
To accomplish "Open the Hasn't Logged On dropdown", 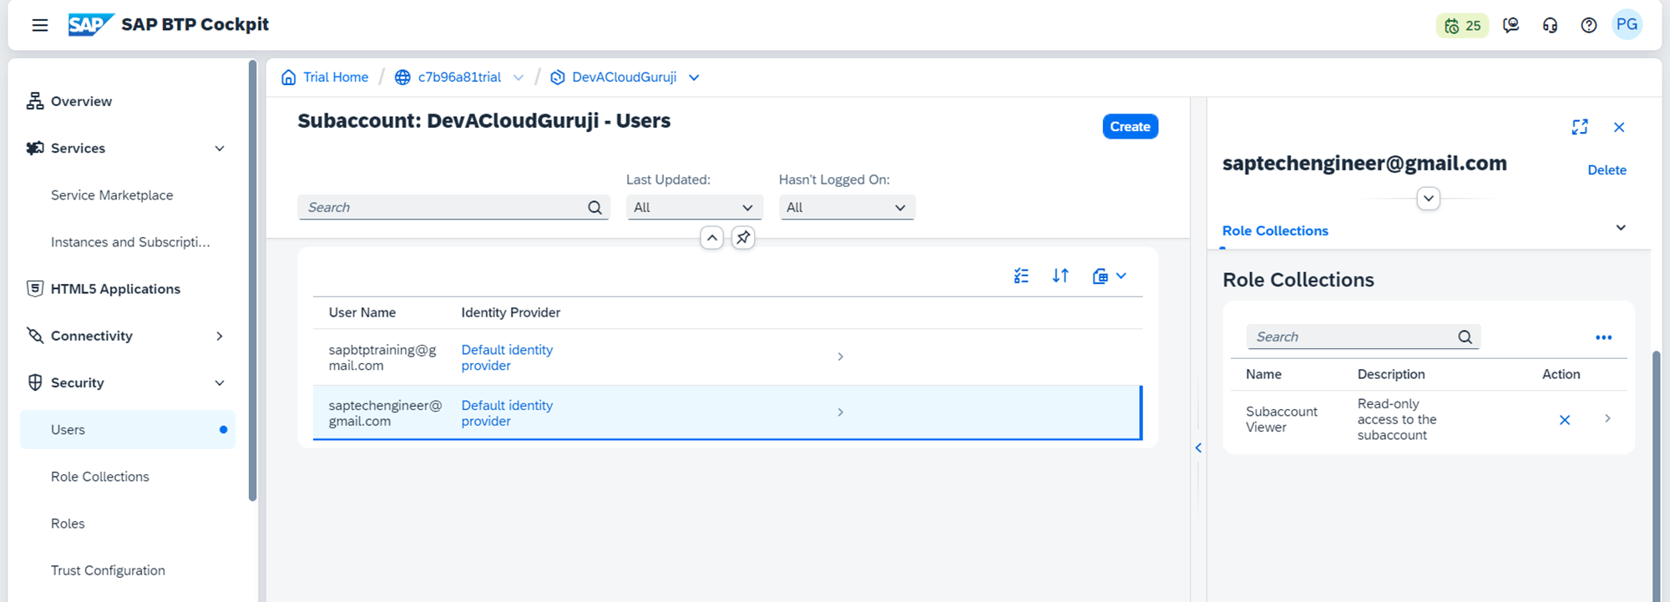I will (846, 207).
